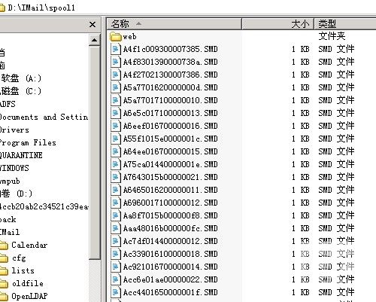Select the oldfile folder name in tree
Screen dimensions: 376x302
(x=28, y=284)
